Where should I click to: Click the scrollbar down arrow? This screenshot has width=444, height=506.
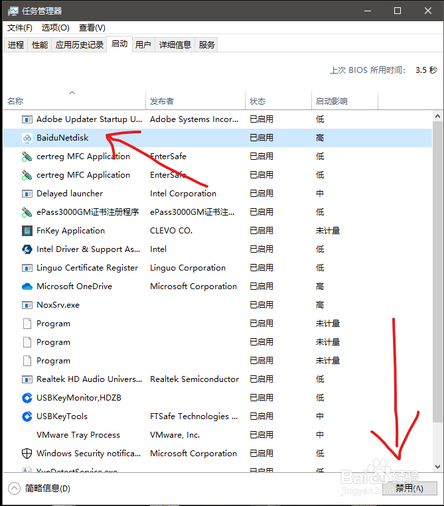point(437,467)
